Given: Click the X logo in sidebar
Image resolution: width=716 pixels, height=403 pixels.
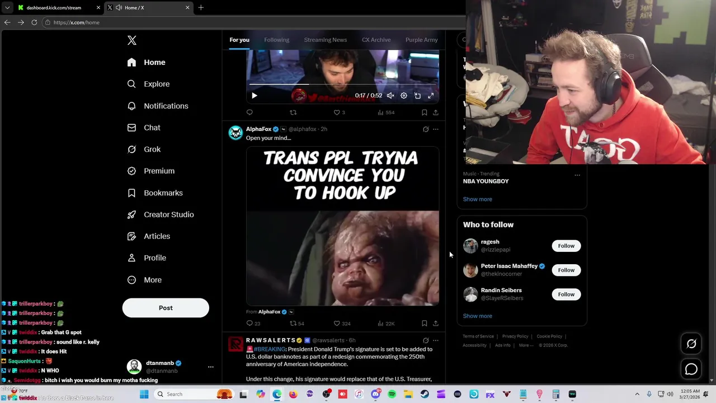Looking at the screenshot, I should pos(132,40).
